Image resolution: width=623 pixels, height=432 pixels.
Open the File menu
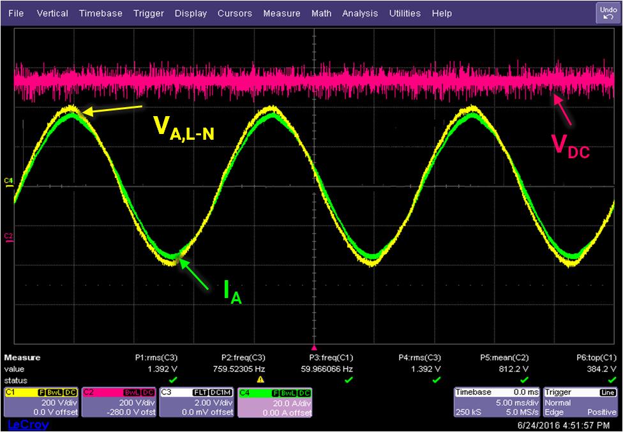point(16,13)
